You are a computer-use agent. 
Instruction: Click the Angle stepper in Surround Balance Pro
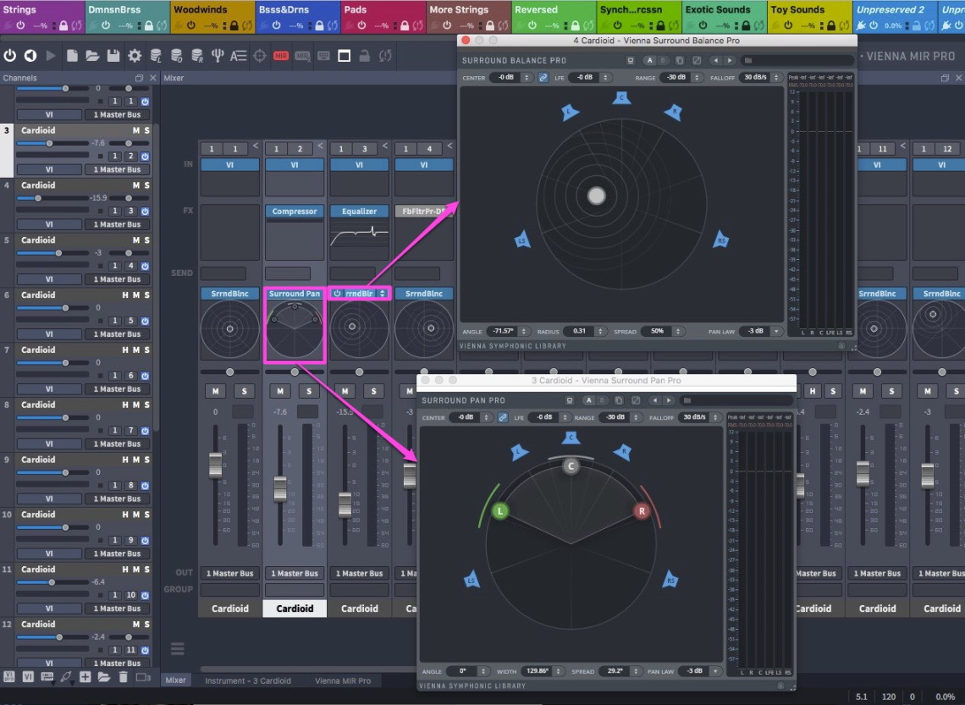click(x=524, y=332)
